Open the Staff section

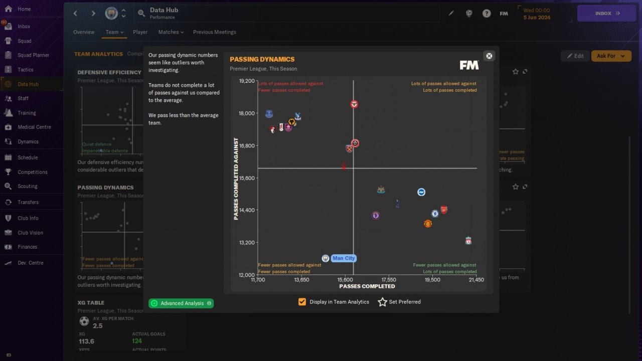pos(23,98)
